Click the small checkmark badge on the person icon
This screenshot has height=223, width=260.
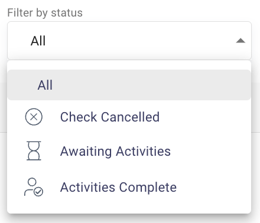click(x=38, y=192)
